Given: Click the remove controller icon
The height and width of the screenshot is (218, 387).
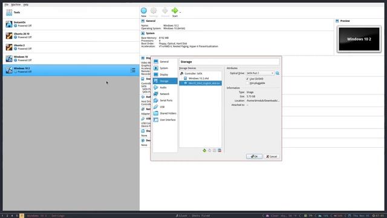Looking at the screenshot, I should click(210, 150).
